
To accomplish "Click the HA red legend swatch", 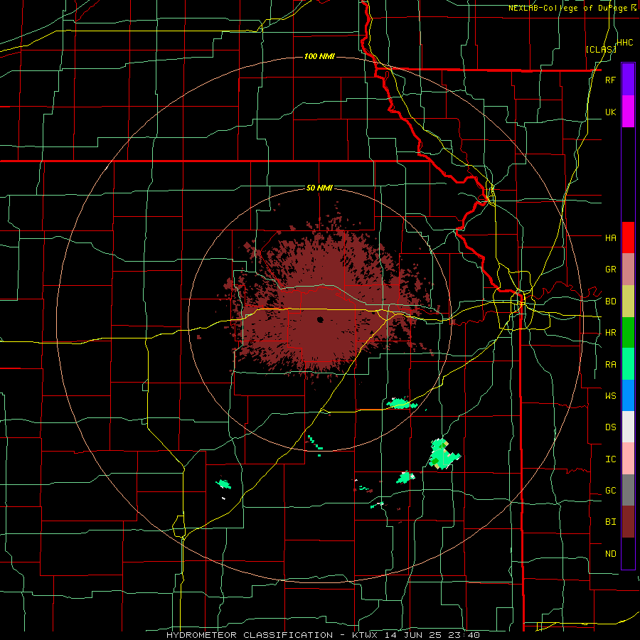I will coord(628,238).
